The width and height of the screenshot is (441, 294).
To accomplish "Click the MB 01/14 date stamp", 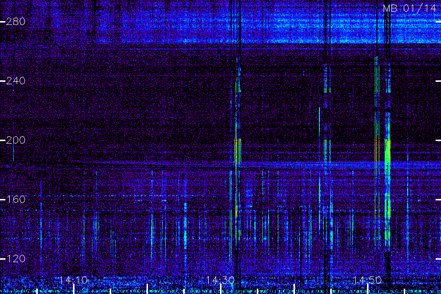I will click(x=410, y=8).
